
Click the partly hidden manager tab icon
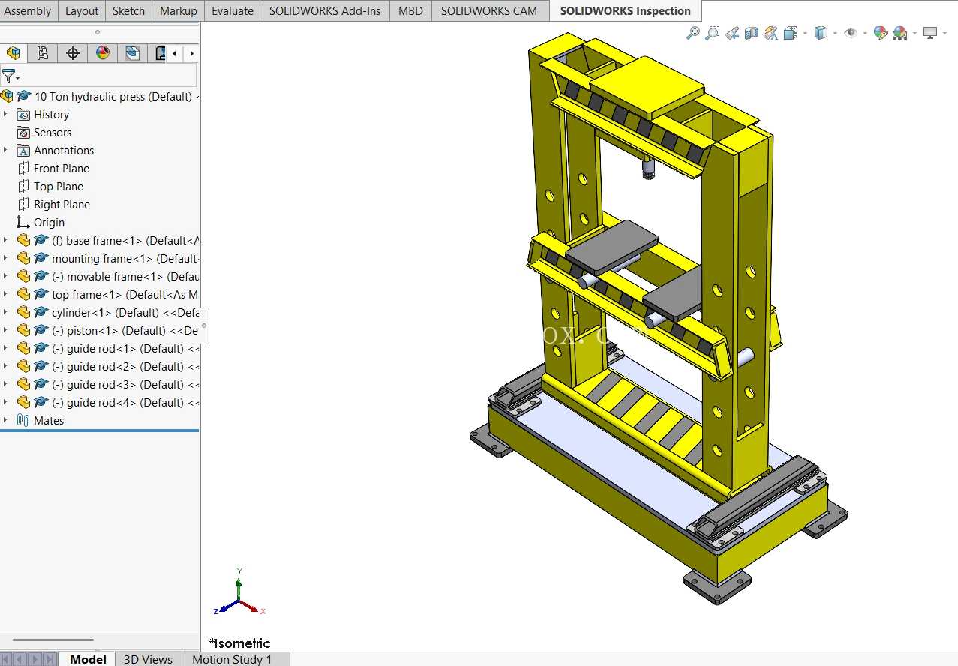159,53
